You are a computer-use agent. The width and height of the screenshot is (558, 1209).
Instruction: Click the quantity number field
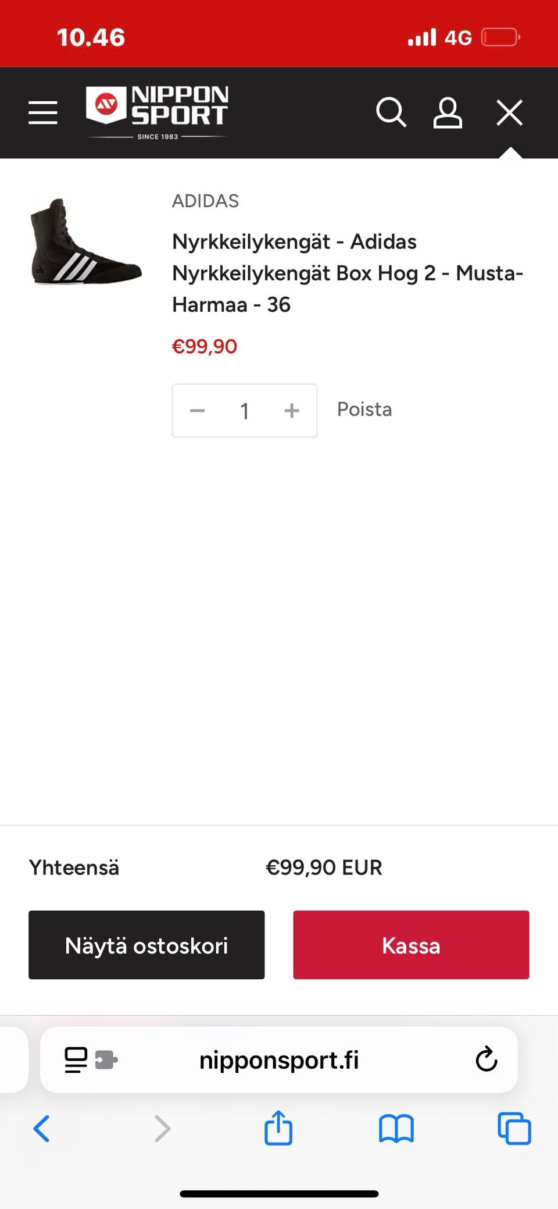tap(245, 411)
